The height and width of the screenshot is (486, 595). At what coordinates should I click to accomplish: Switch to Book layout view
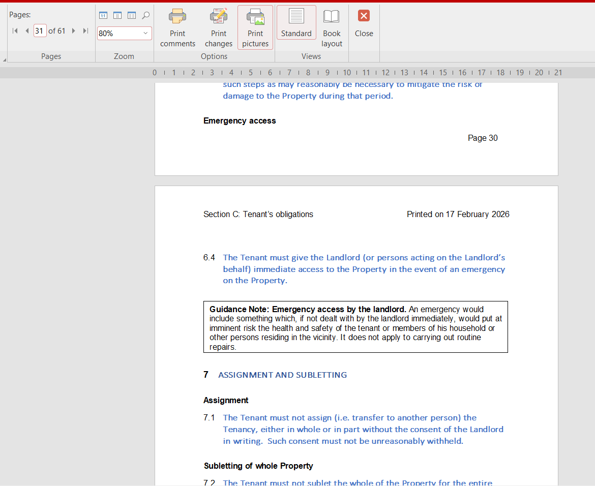pos(332,27)
